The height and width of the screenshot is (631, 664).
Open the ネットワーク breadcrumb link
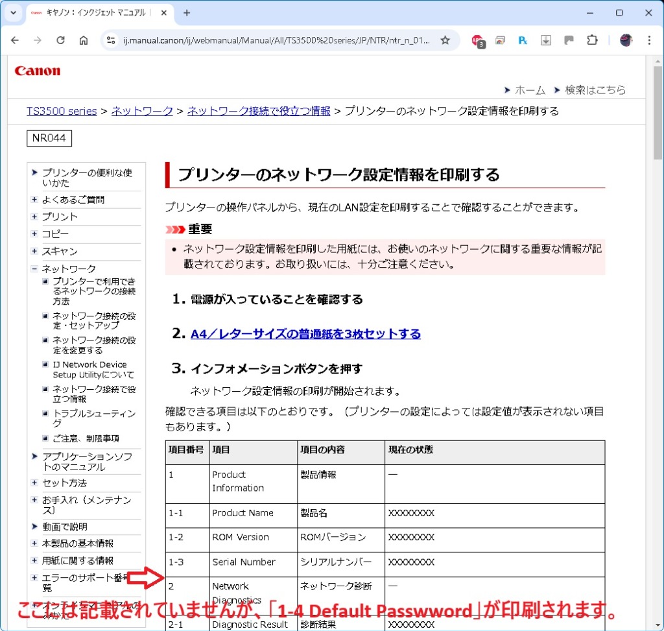coord(142,111)
